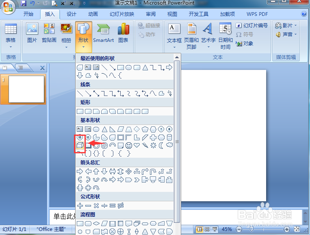Screen dimensions: 310x235
Task: Open PowerPoint help question mark icon
Action: pyautogui.click(x=303, y=14)
